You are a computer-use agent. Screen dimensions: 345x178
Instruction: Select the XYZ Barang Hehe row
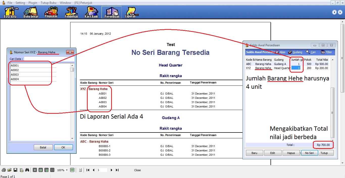(287, 68)
